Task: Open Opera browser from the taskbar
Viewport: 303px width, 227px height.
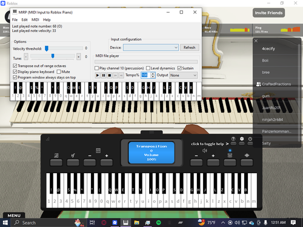Action: (104, 223)
